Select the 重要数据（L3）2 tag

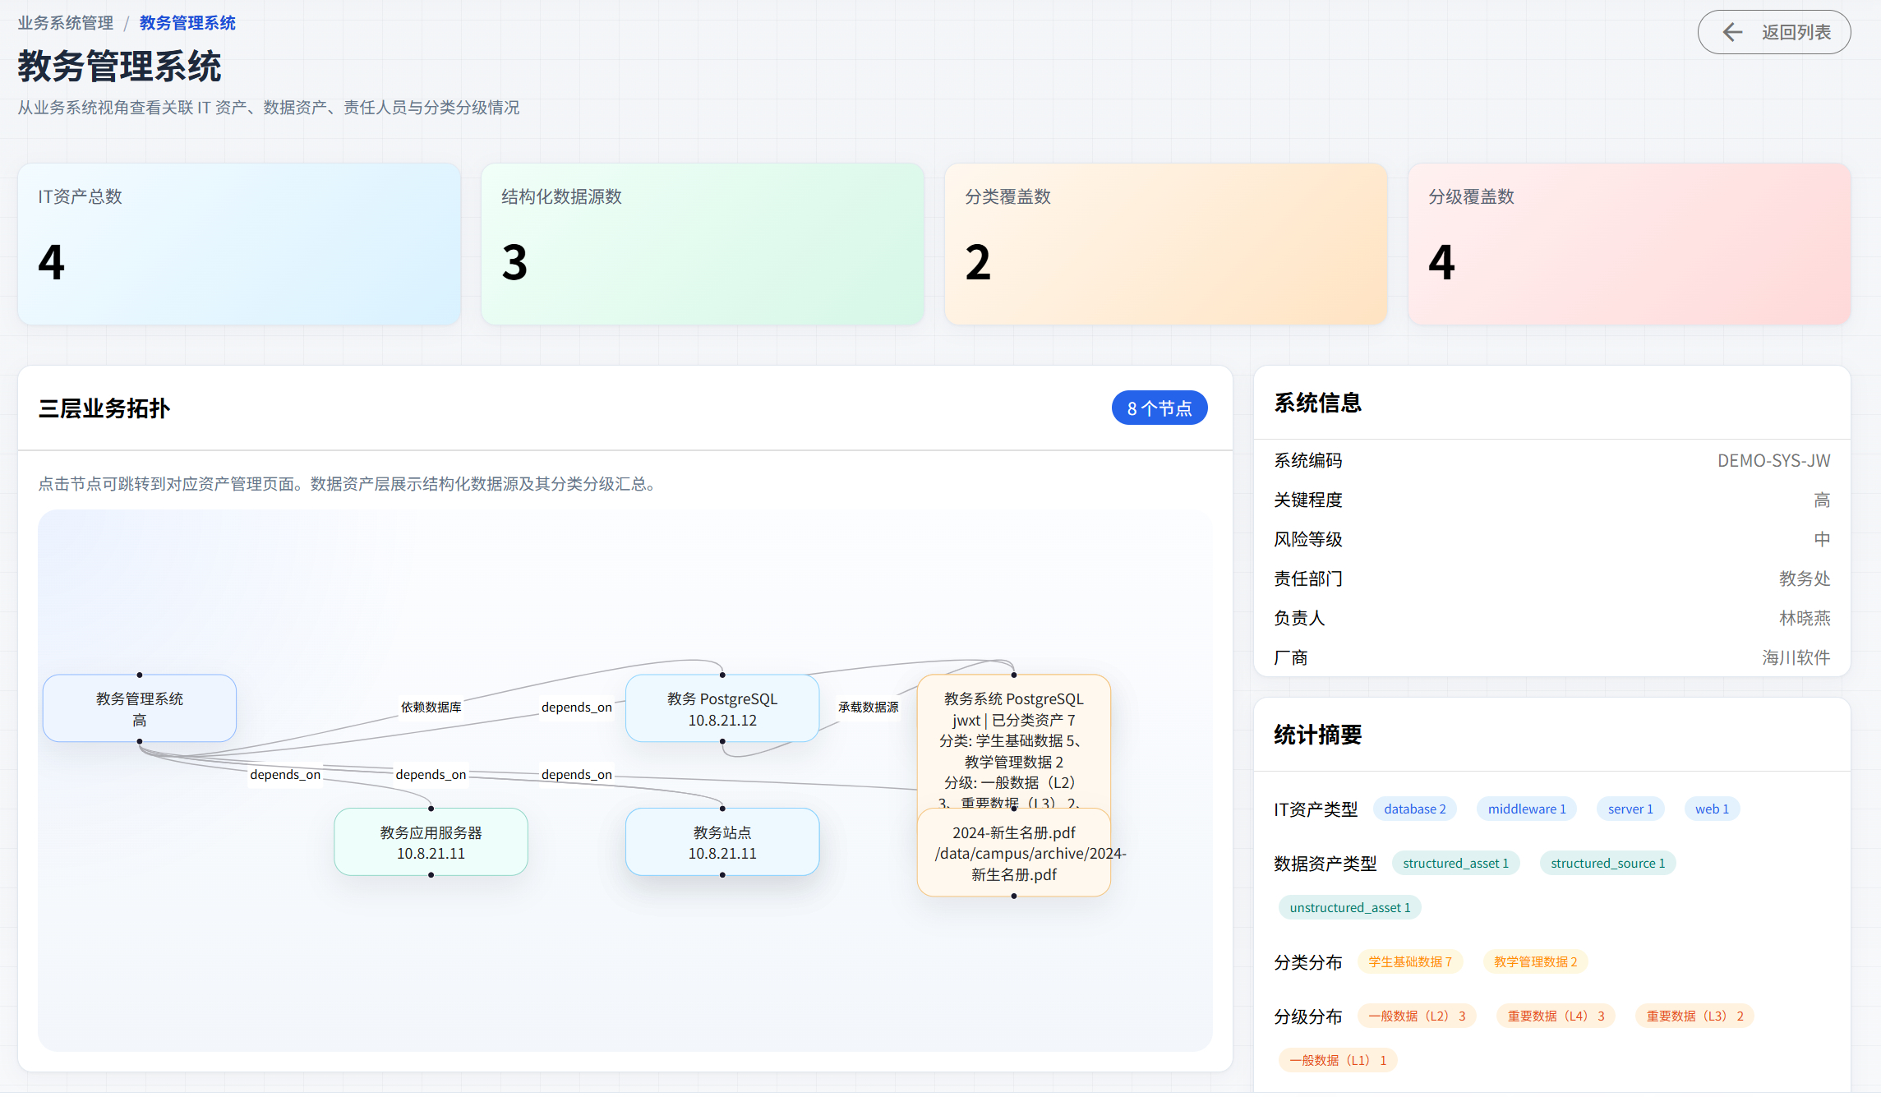pyautogui.click(x=1694, y=1016)
